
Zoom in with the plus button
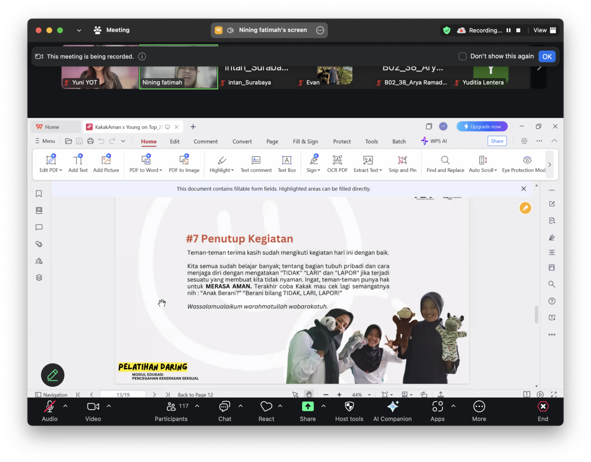[339, 395]
